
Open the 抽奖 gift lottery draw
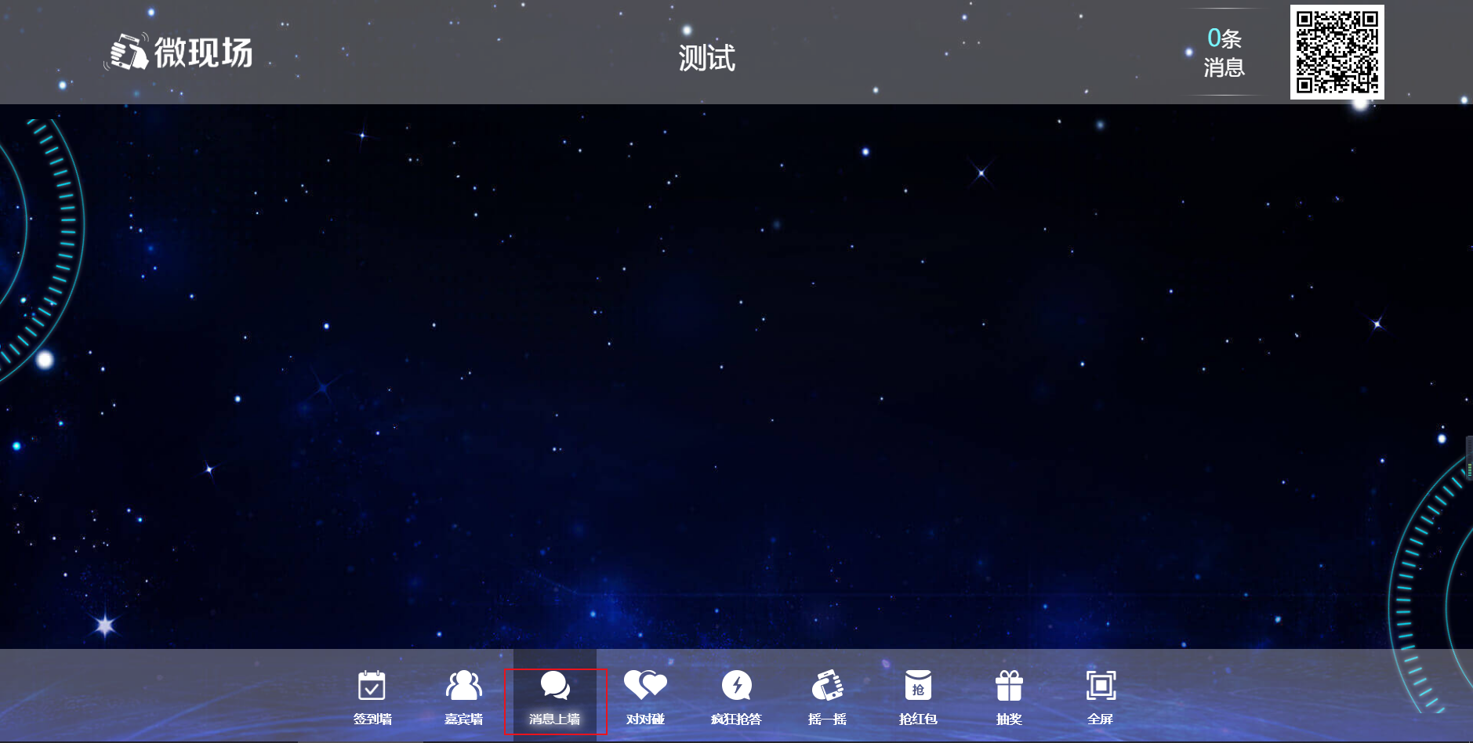tap(1009, 697)
